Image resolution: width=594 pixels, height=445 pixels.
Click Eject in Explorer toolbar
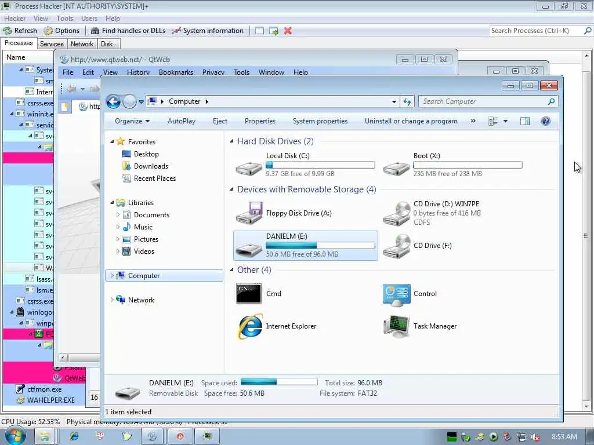coord(220,121)
